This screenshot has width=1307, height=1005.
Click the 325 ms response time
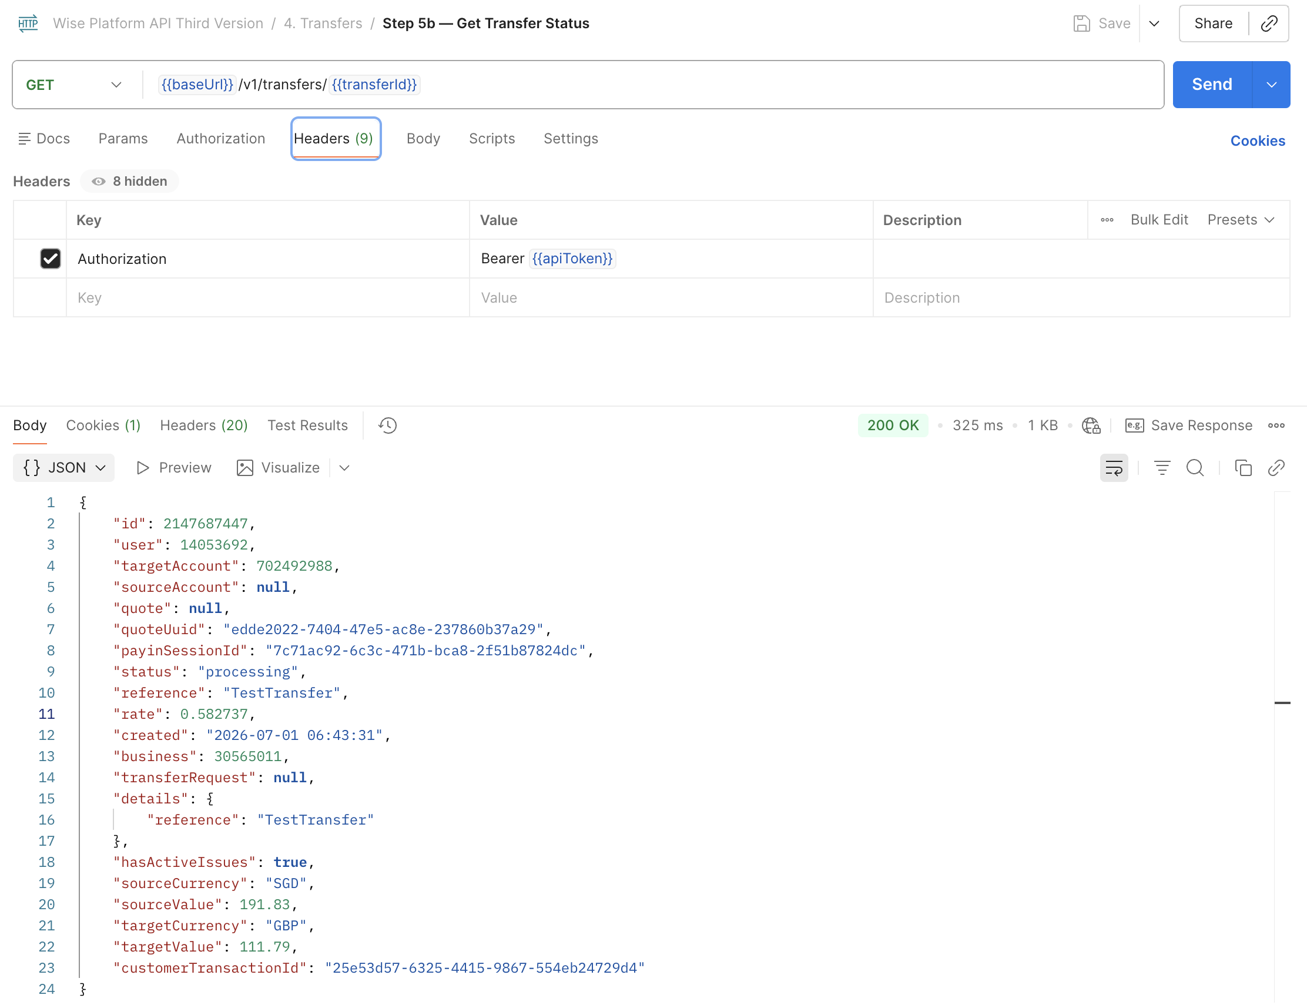pos(977,426)
